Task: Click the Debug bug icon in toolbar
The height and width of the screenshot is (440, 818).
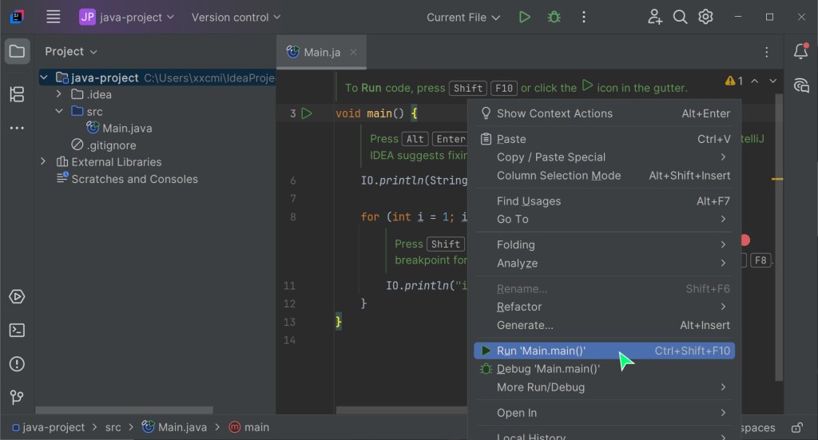Action: [x=554, y=17]
